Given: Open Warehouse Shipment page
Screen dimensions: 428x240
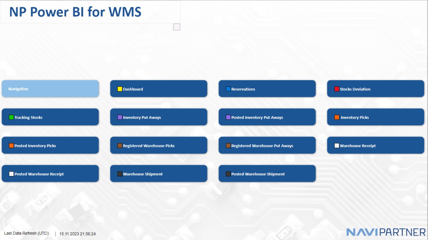Looking at the screenshot, I should (x=159, y=174).
